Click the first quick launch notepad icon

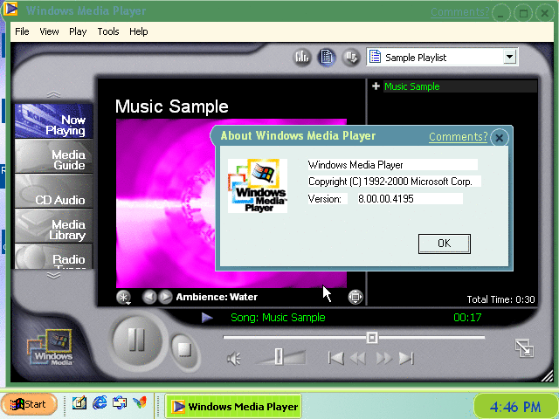point(79,403)
